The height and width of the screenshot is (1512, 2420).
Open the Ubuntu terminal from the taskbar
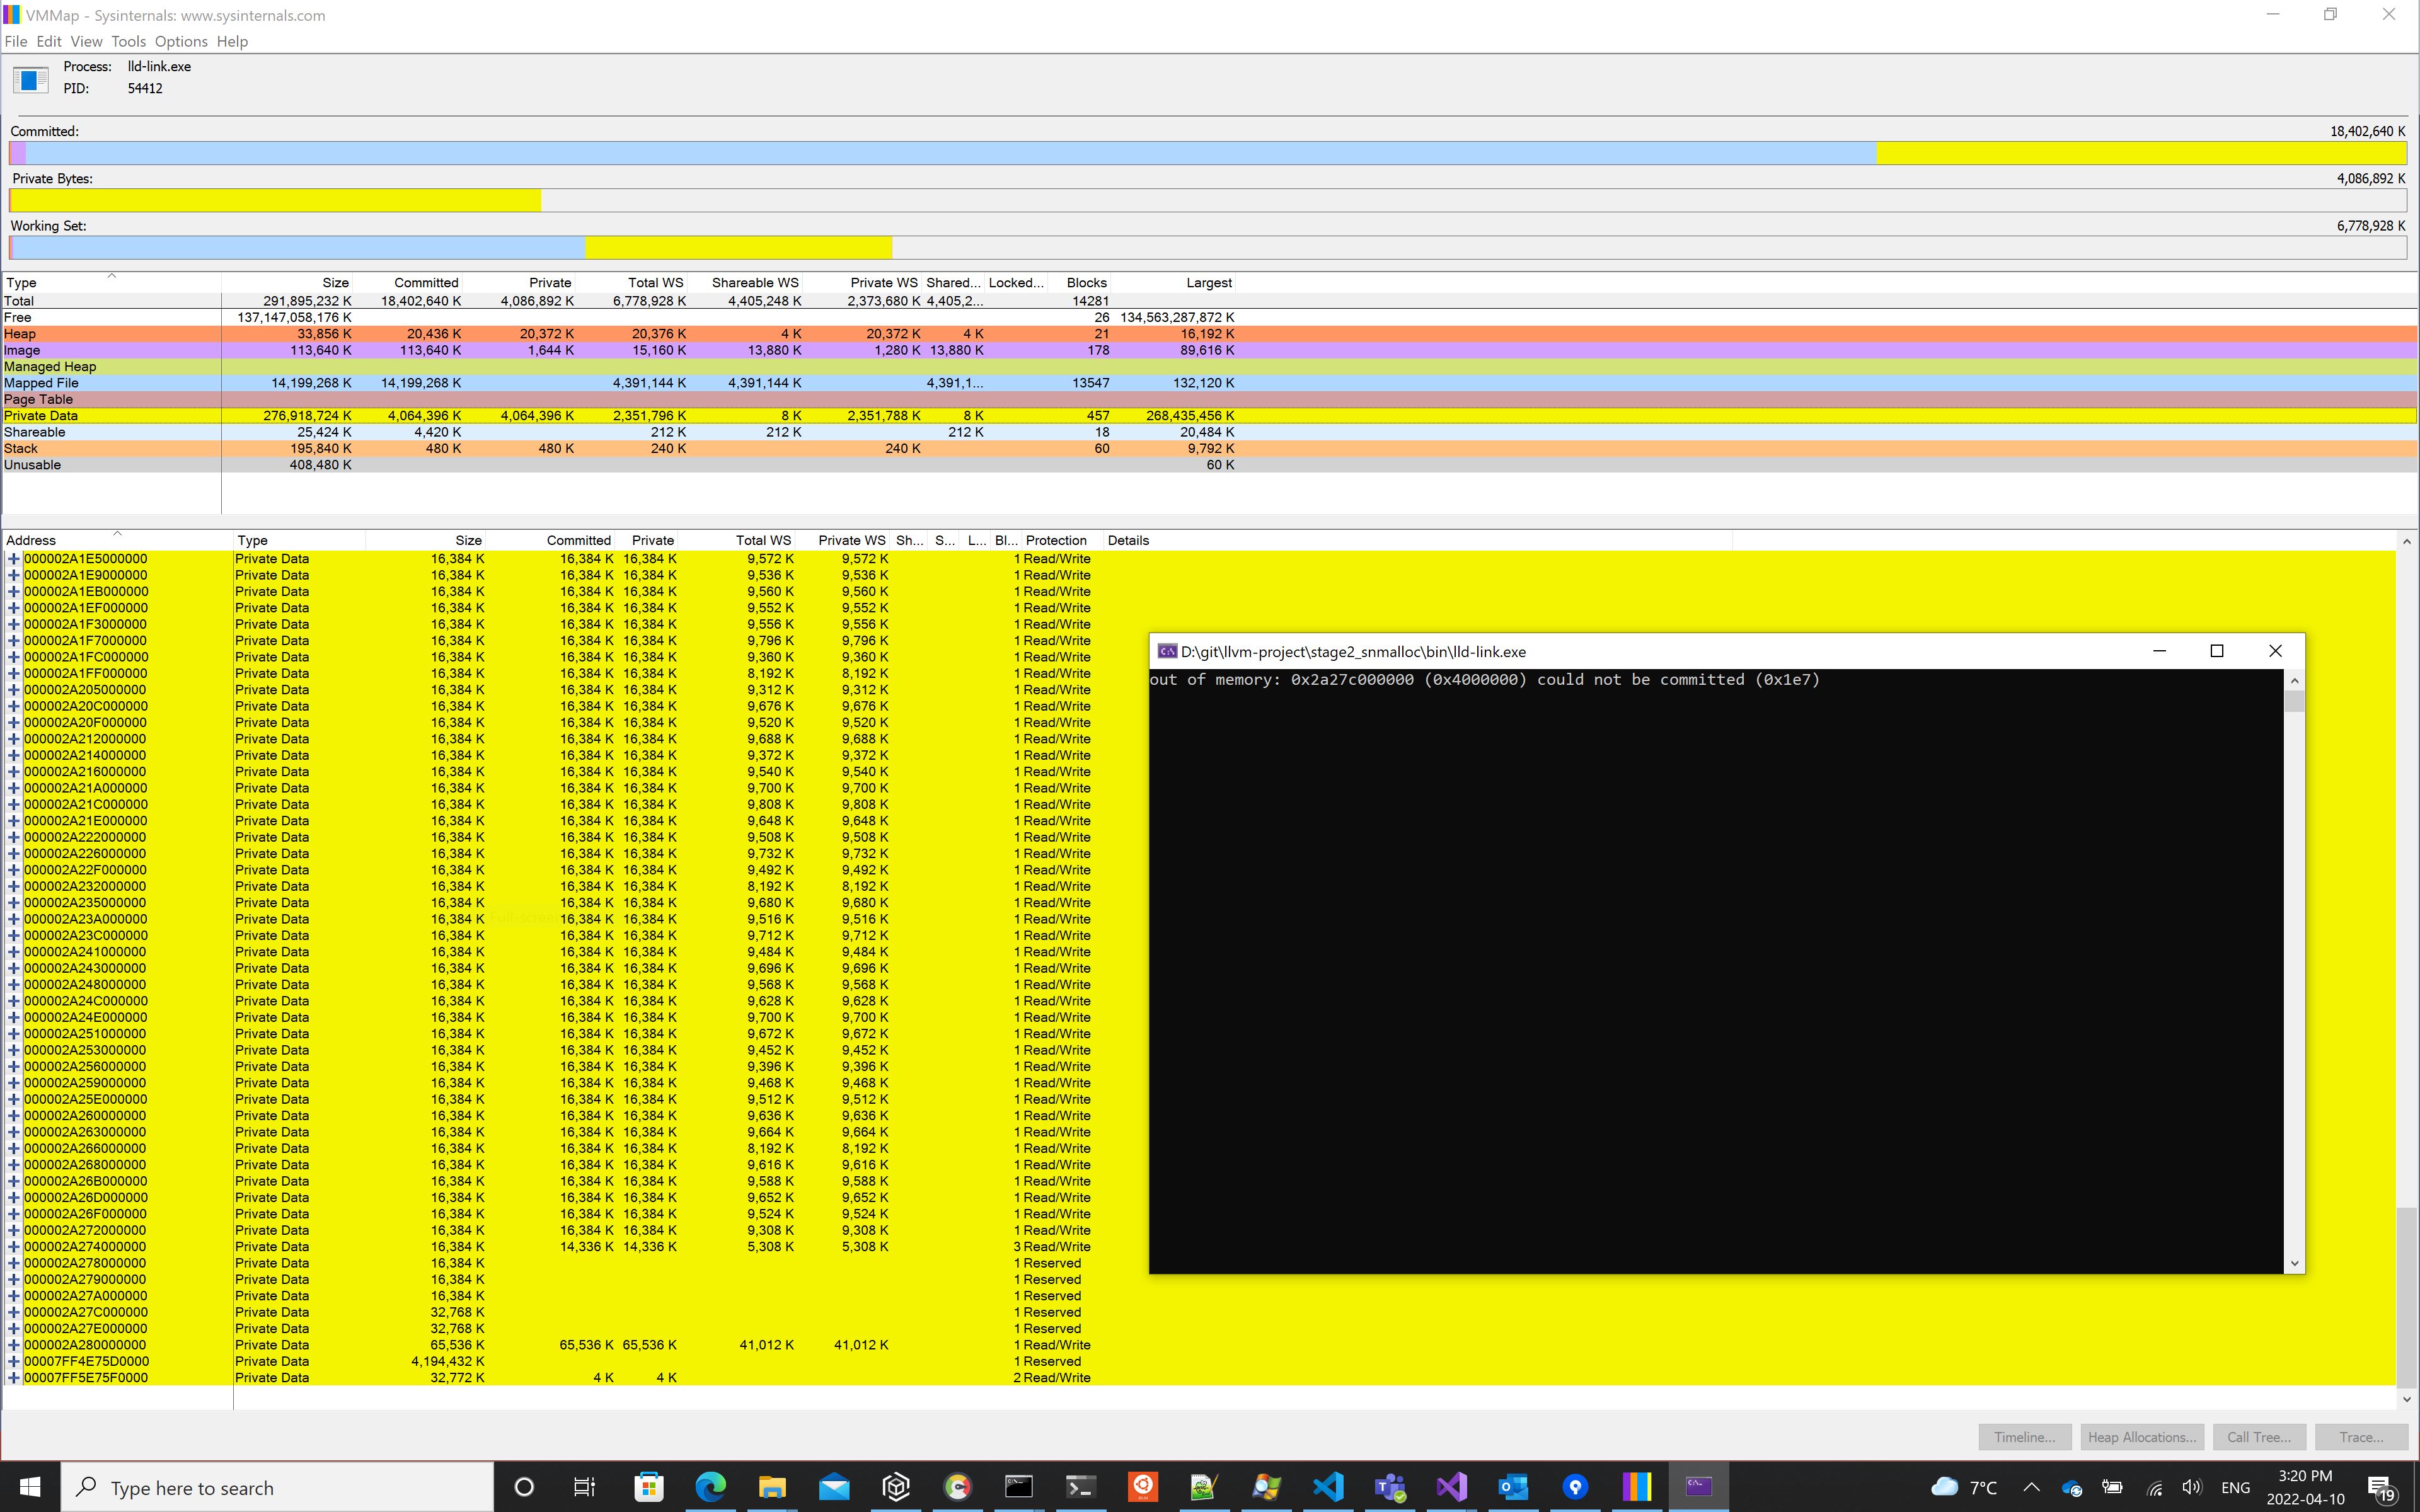(x=1144, y=1487)
